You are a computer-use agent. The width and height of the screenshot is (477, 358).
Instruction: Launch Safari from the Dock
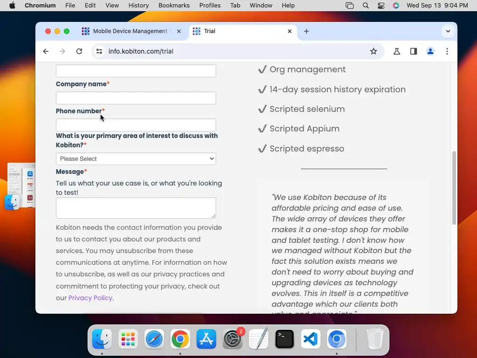[x=154, y=339]
